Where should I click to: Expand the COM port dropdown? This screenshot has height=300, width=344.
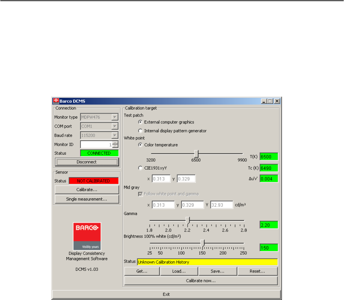[x=115, y=126]
